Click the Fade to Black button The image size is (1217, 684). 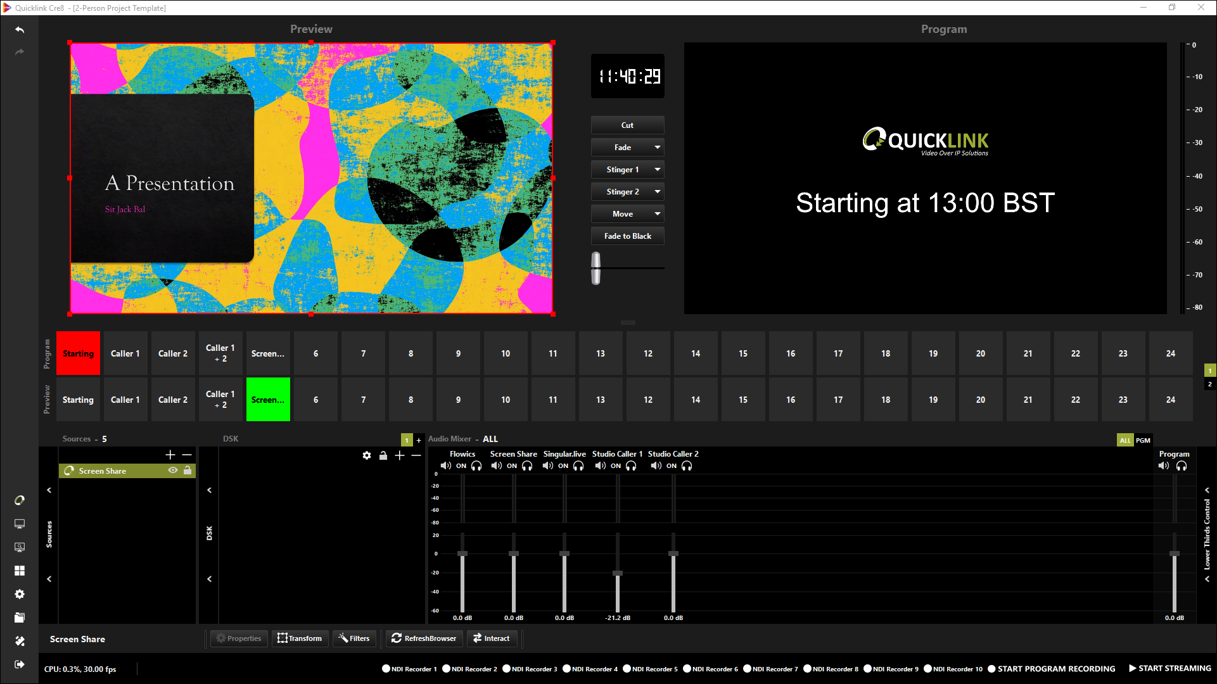pyautogui.click(x=627, y=236)
